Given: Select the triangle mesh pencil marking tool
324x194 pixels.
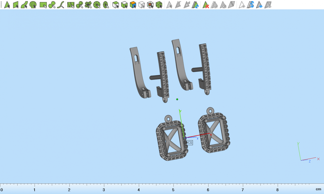Looking at the screenshot, I should point(71,5).
